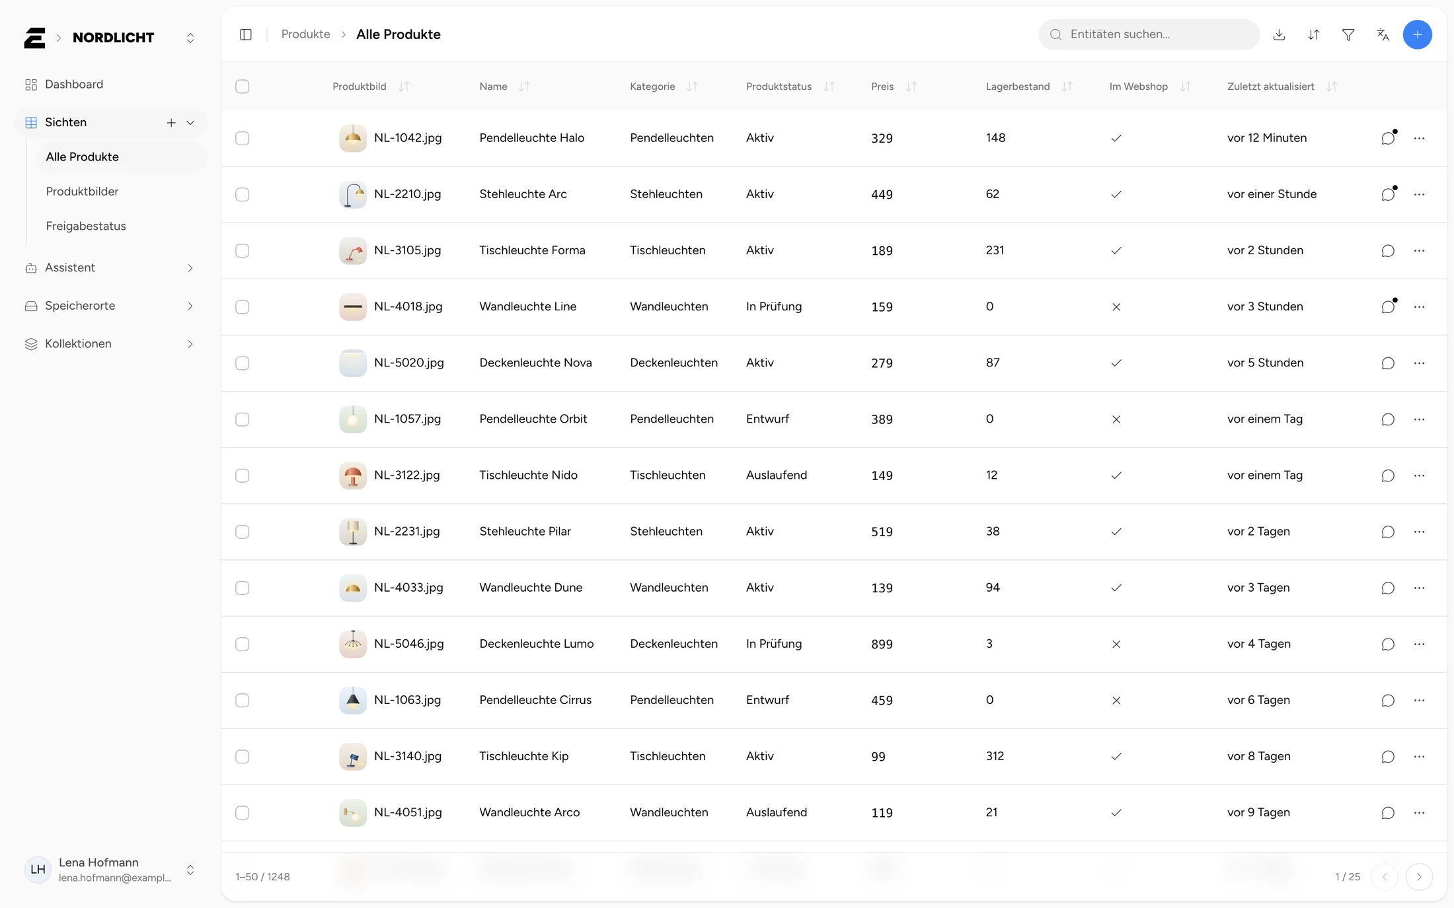Open more options for Pendelleuchte Halo
Image resolution: width=1454 pixels, height=908 pixels.
point(1419,138)
